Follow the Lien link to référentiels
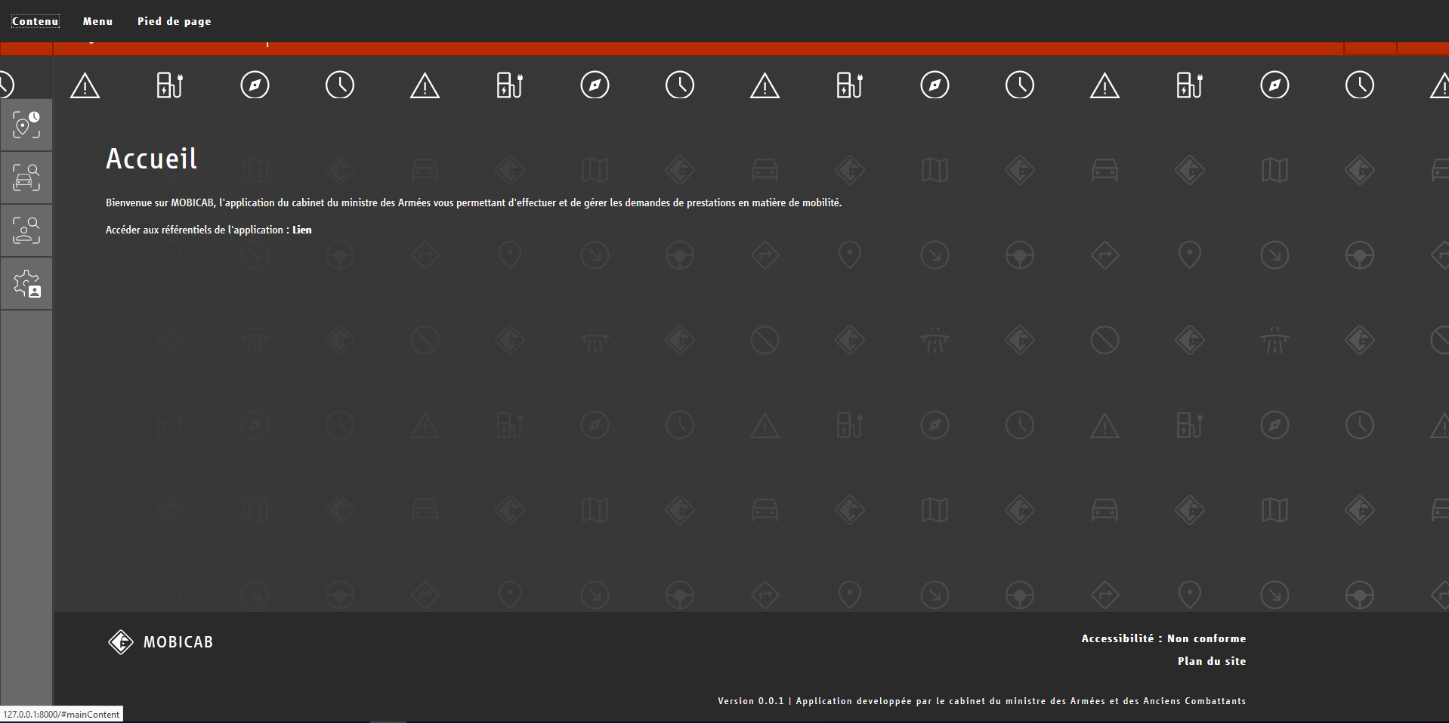 pyautogui.click(x=301, y=230)
